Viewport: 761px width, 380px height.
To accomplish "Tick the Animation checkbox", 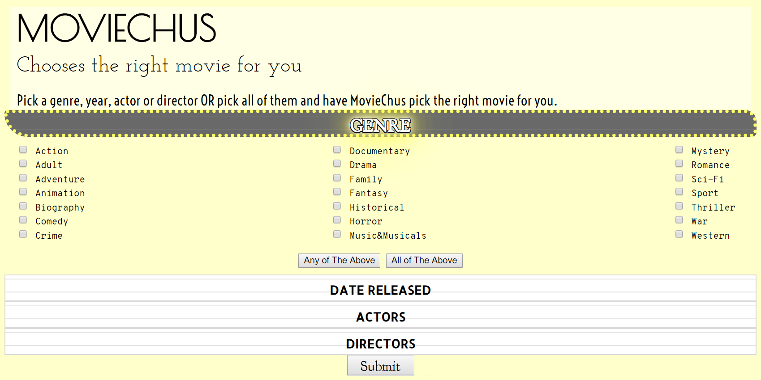I will point(23,192).
